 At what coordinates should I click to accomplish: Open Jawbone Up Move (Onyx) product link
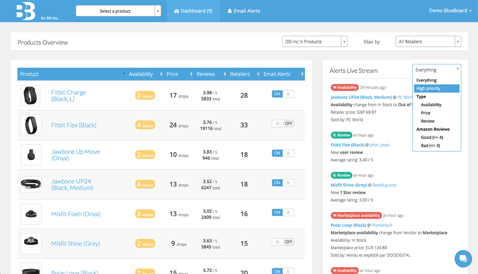76,155
